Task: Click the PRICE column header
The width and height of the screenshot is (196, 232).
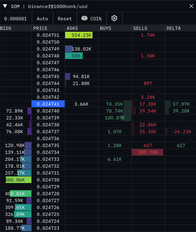Action: [40, 28]
